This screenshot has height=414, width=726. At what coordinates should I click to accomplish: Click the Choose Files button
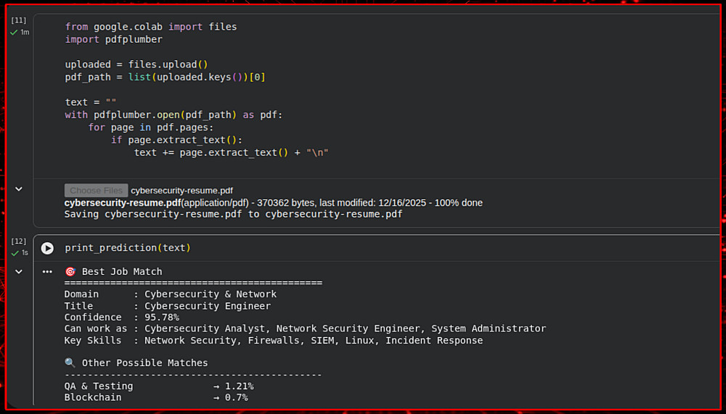pos(96,191)
